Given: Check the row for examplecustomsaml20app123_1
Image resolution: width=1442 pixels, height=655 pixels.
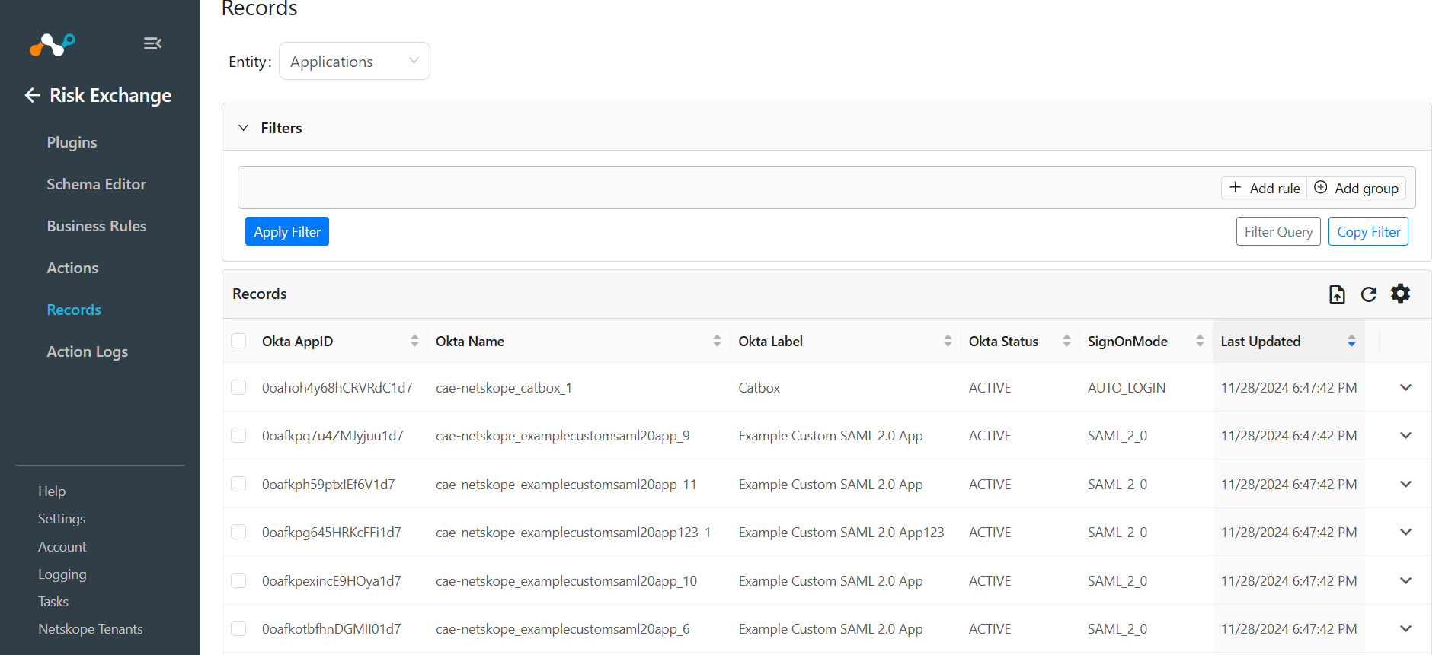Looking at the screenshot, I should (x=238, y=532).
